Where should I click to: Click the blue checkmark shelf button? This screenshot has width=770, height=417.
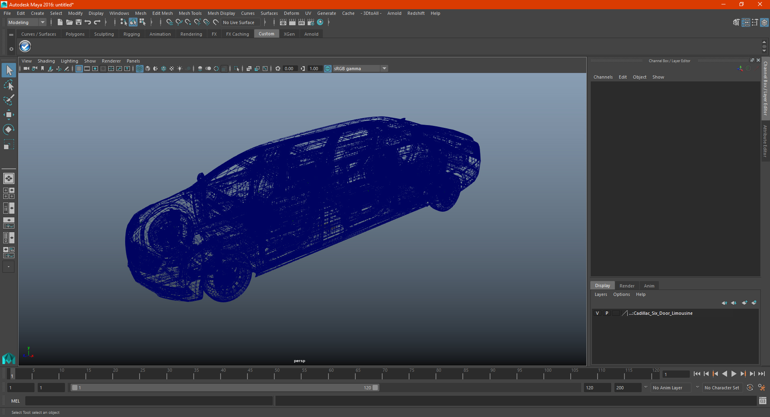point(25,47)
